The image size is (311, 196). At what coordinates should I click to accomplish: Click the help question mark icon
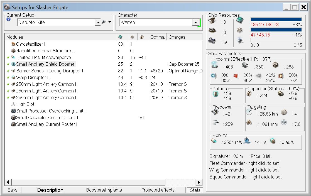pyautogui.click(x=8, y=19)
